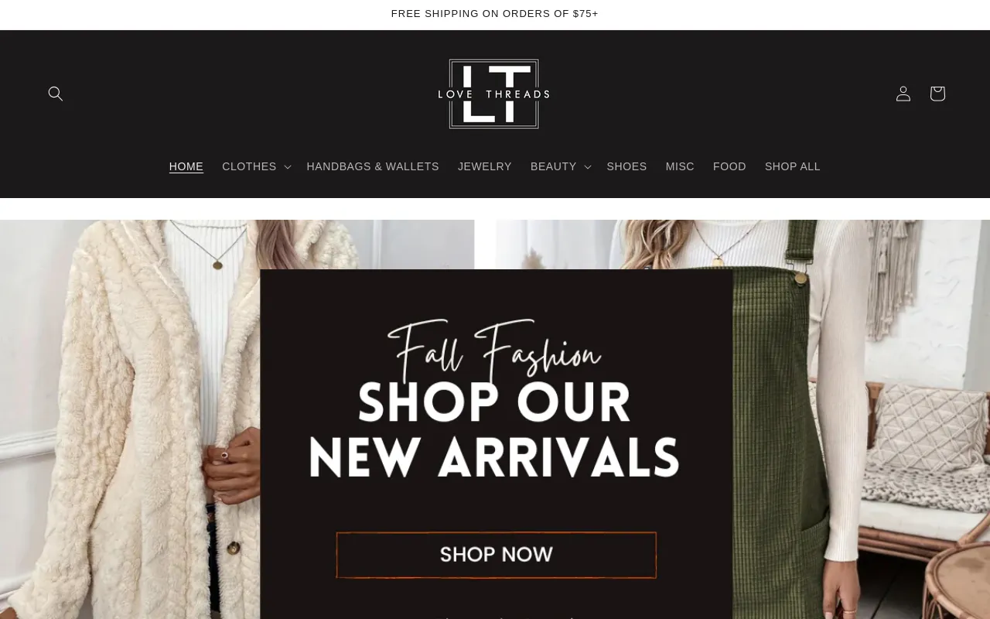
Task: Open Handbags & Wallets category
Action: pyautogui.click(x=373, y=166)
